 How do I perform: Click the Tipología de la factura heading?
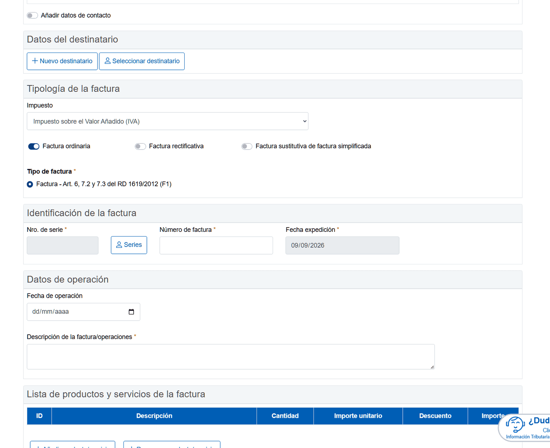73,89
